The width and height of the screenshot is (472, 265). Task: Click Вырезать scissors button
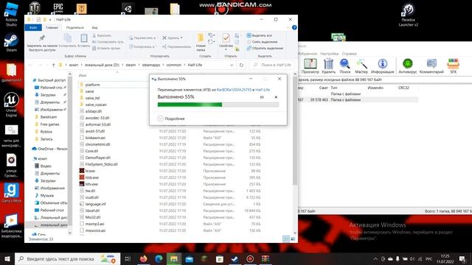tap(102, 35)
